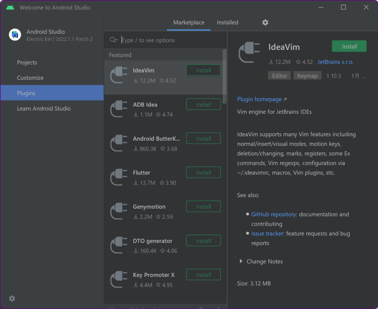This screenshot has width=378, height=309.
Task: Install the Flutter plugin
Action: pos(203,172)
